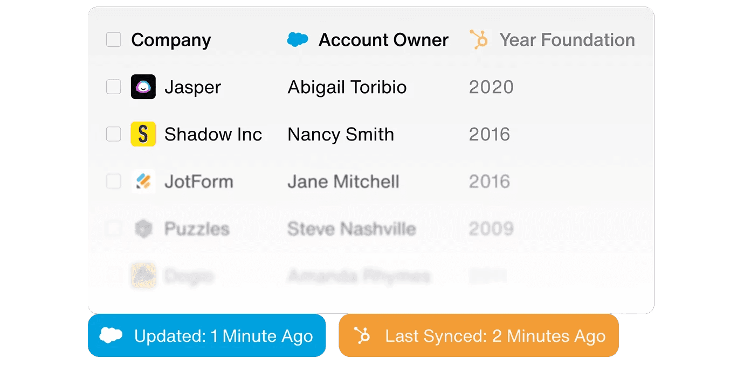The image size is (744, 365).
Task: Select the 2020 year cell for Jasper
Action: point(491,87)
